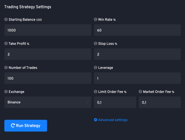Click info icon next to Exchange label
The width and height of the screenshot is (185, 140).
(6, 92)
